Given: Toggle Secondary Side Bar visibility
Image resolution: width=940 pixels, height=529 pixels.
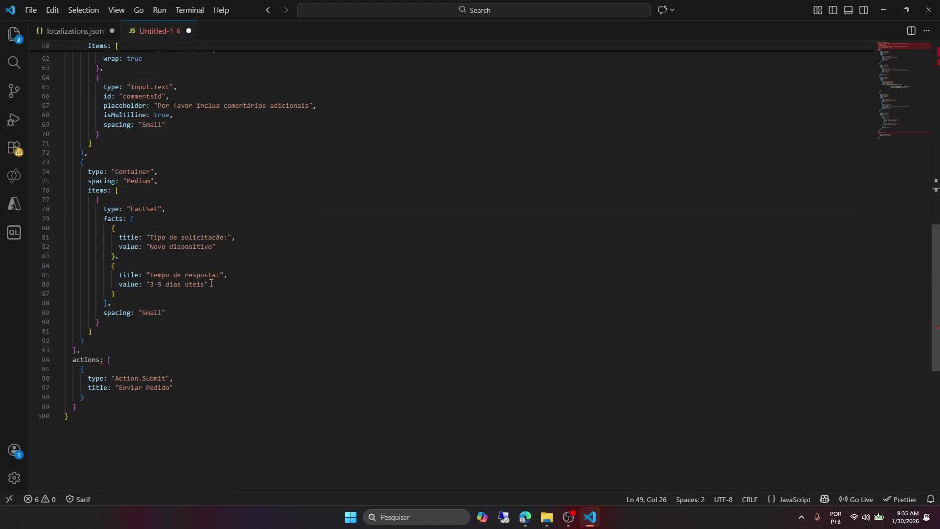Looking at the screenshot, I should [864, 10].
